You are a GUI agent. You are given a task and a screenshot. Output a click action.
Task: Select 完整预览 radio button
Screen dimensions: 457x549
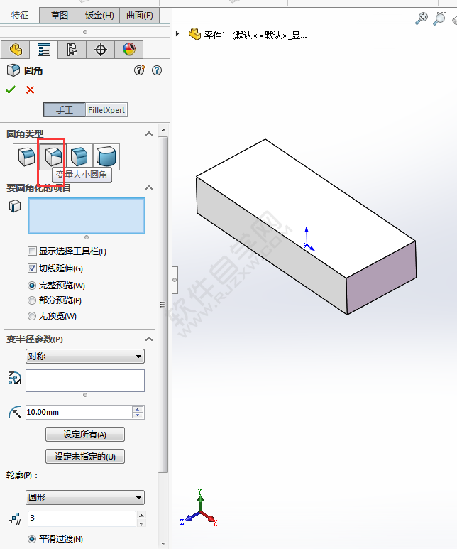coord(32,286)
